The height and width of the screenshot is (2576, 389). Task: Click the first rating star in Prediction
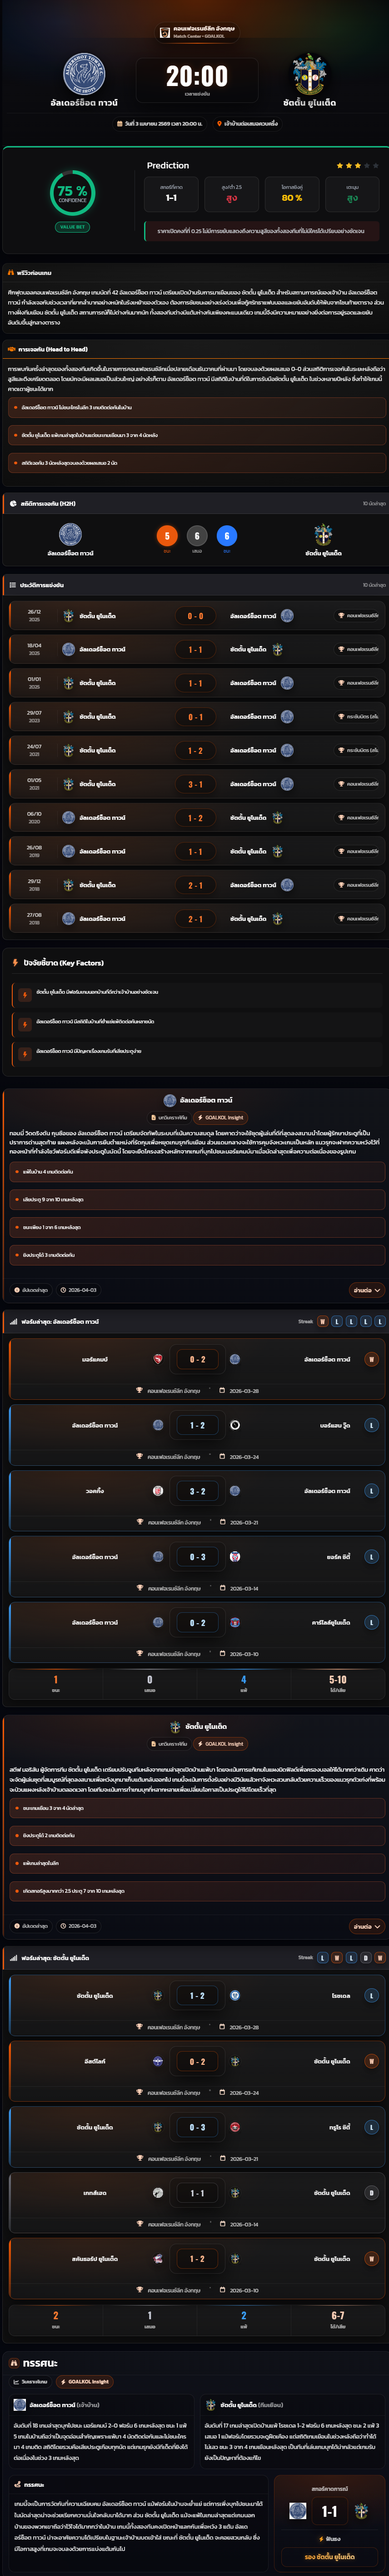click(x=339, y=165)
